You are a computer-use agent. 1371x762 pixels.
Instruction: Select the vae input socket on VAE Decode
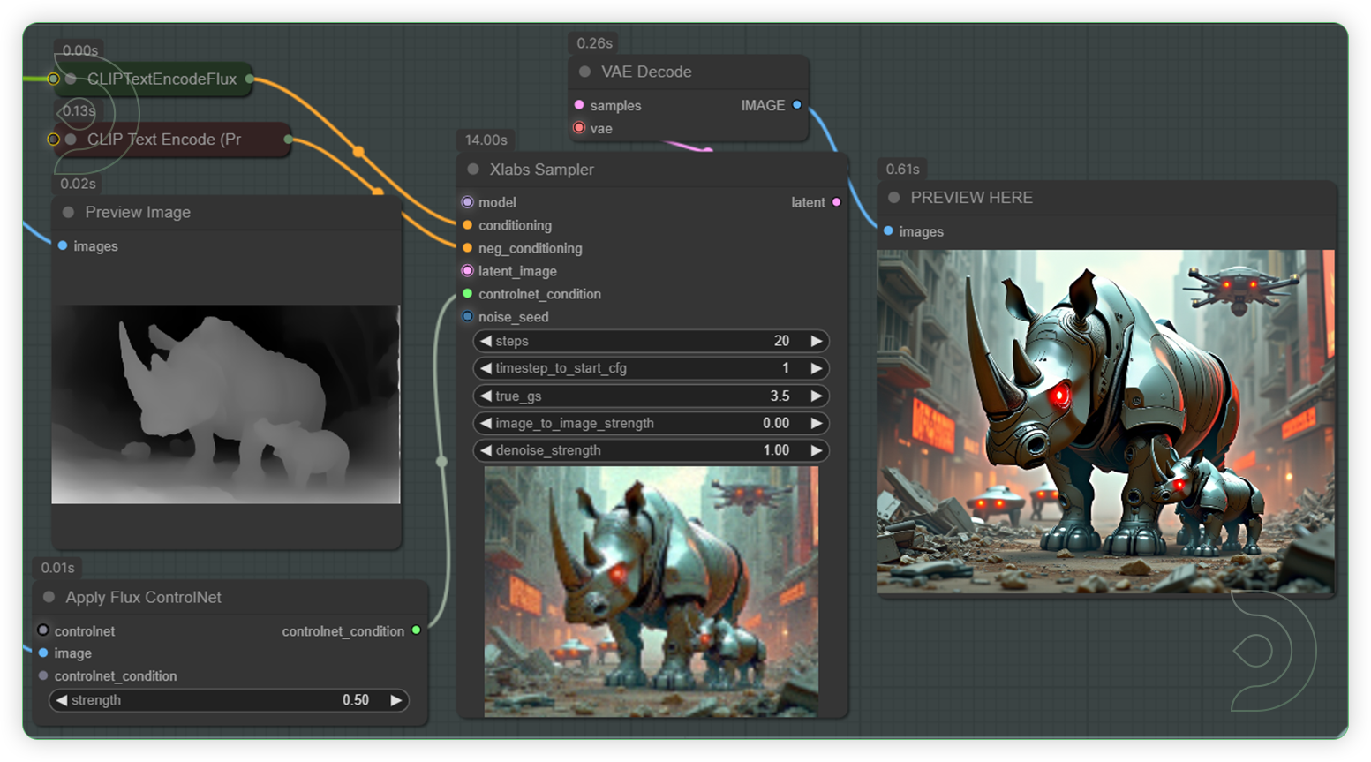[x=579, y=128]
